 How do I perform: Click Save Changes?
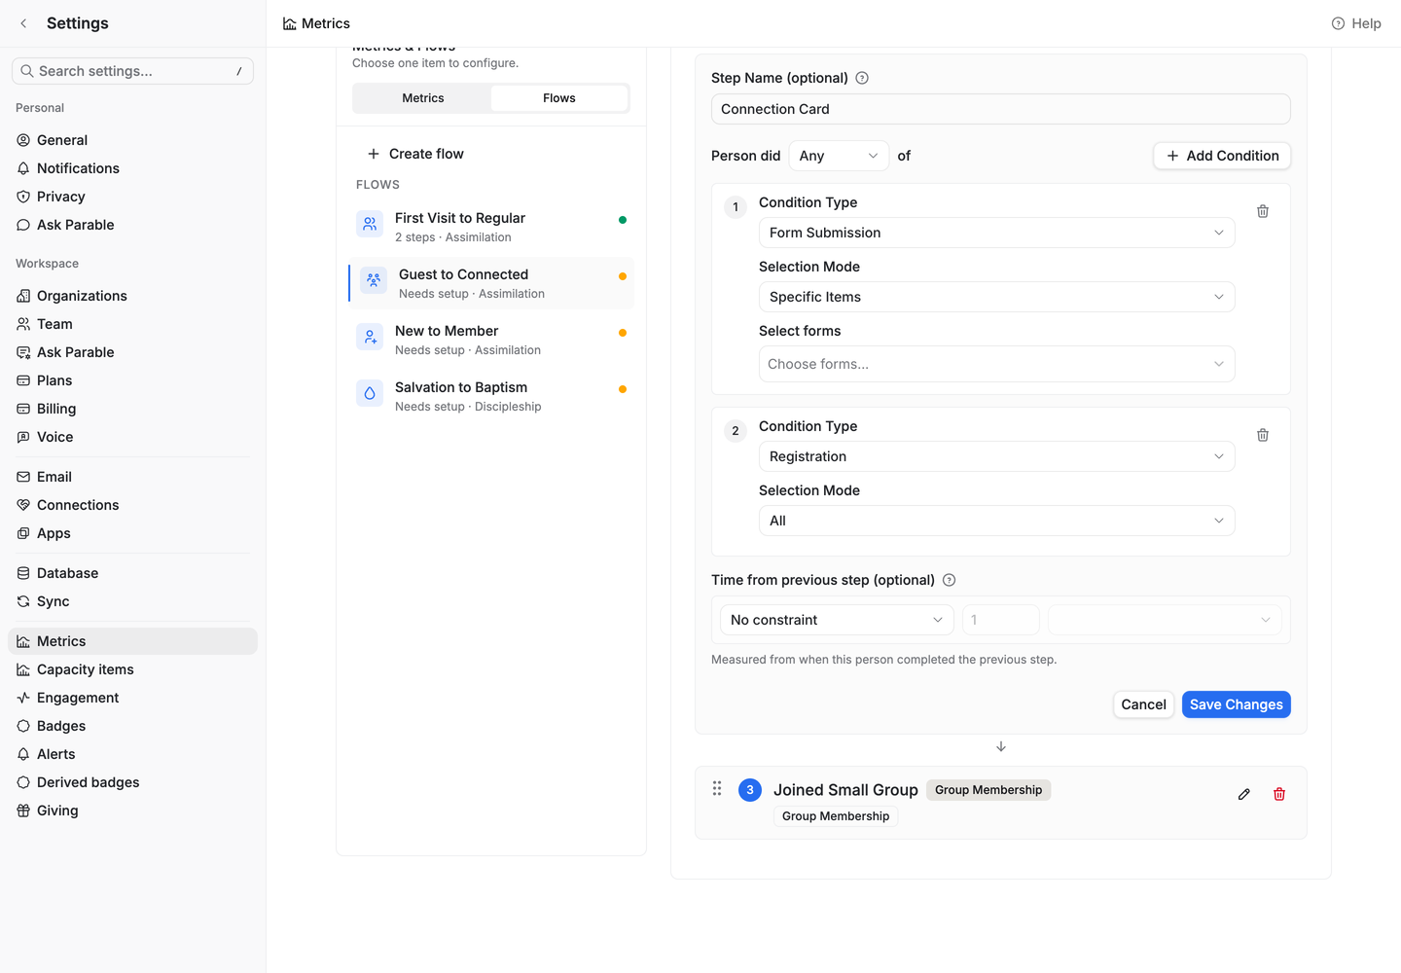tap(1236, 704)
